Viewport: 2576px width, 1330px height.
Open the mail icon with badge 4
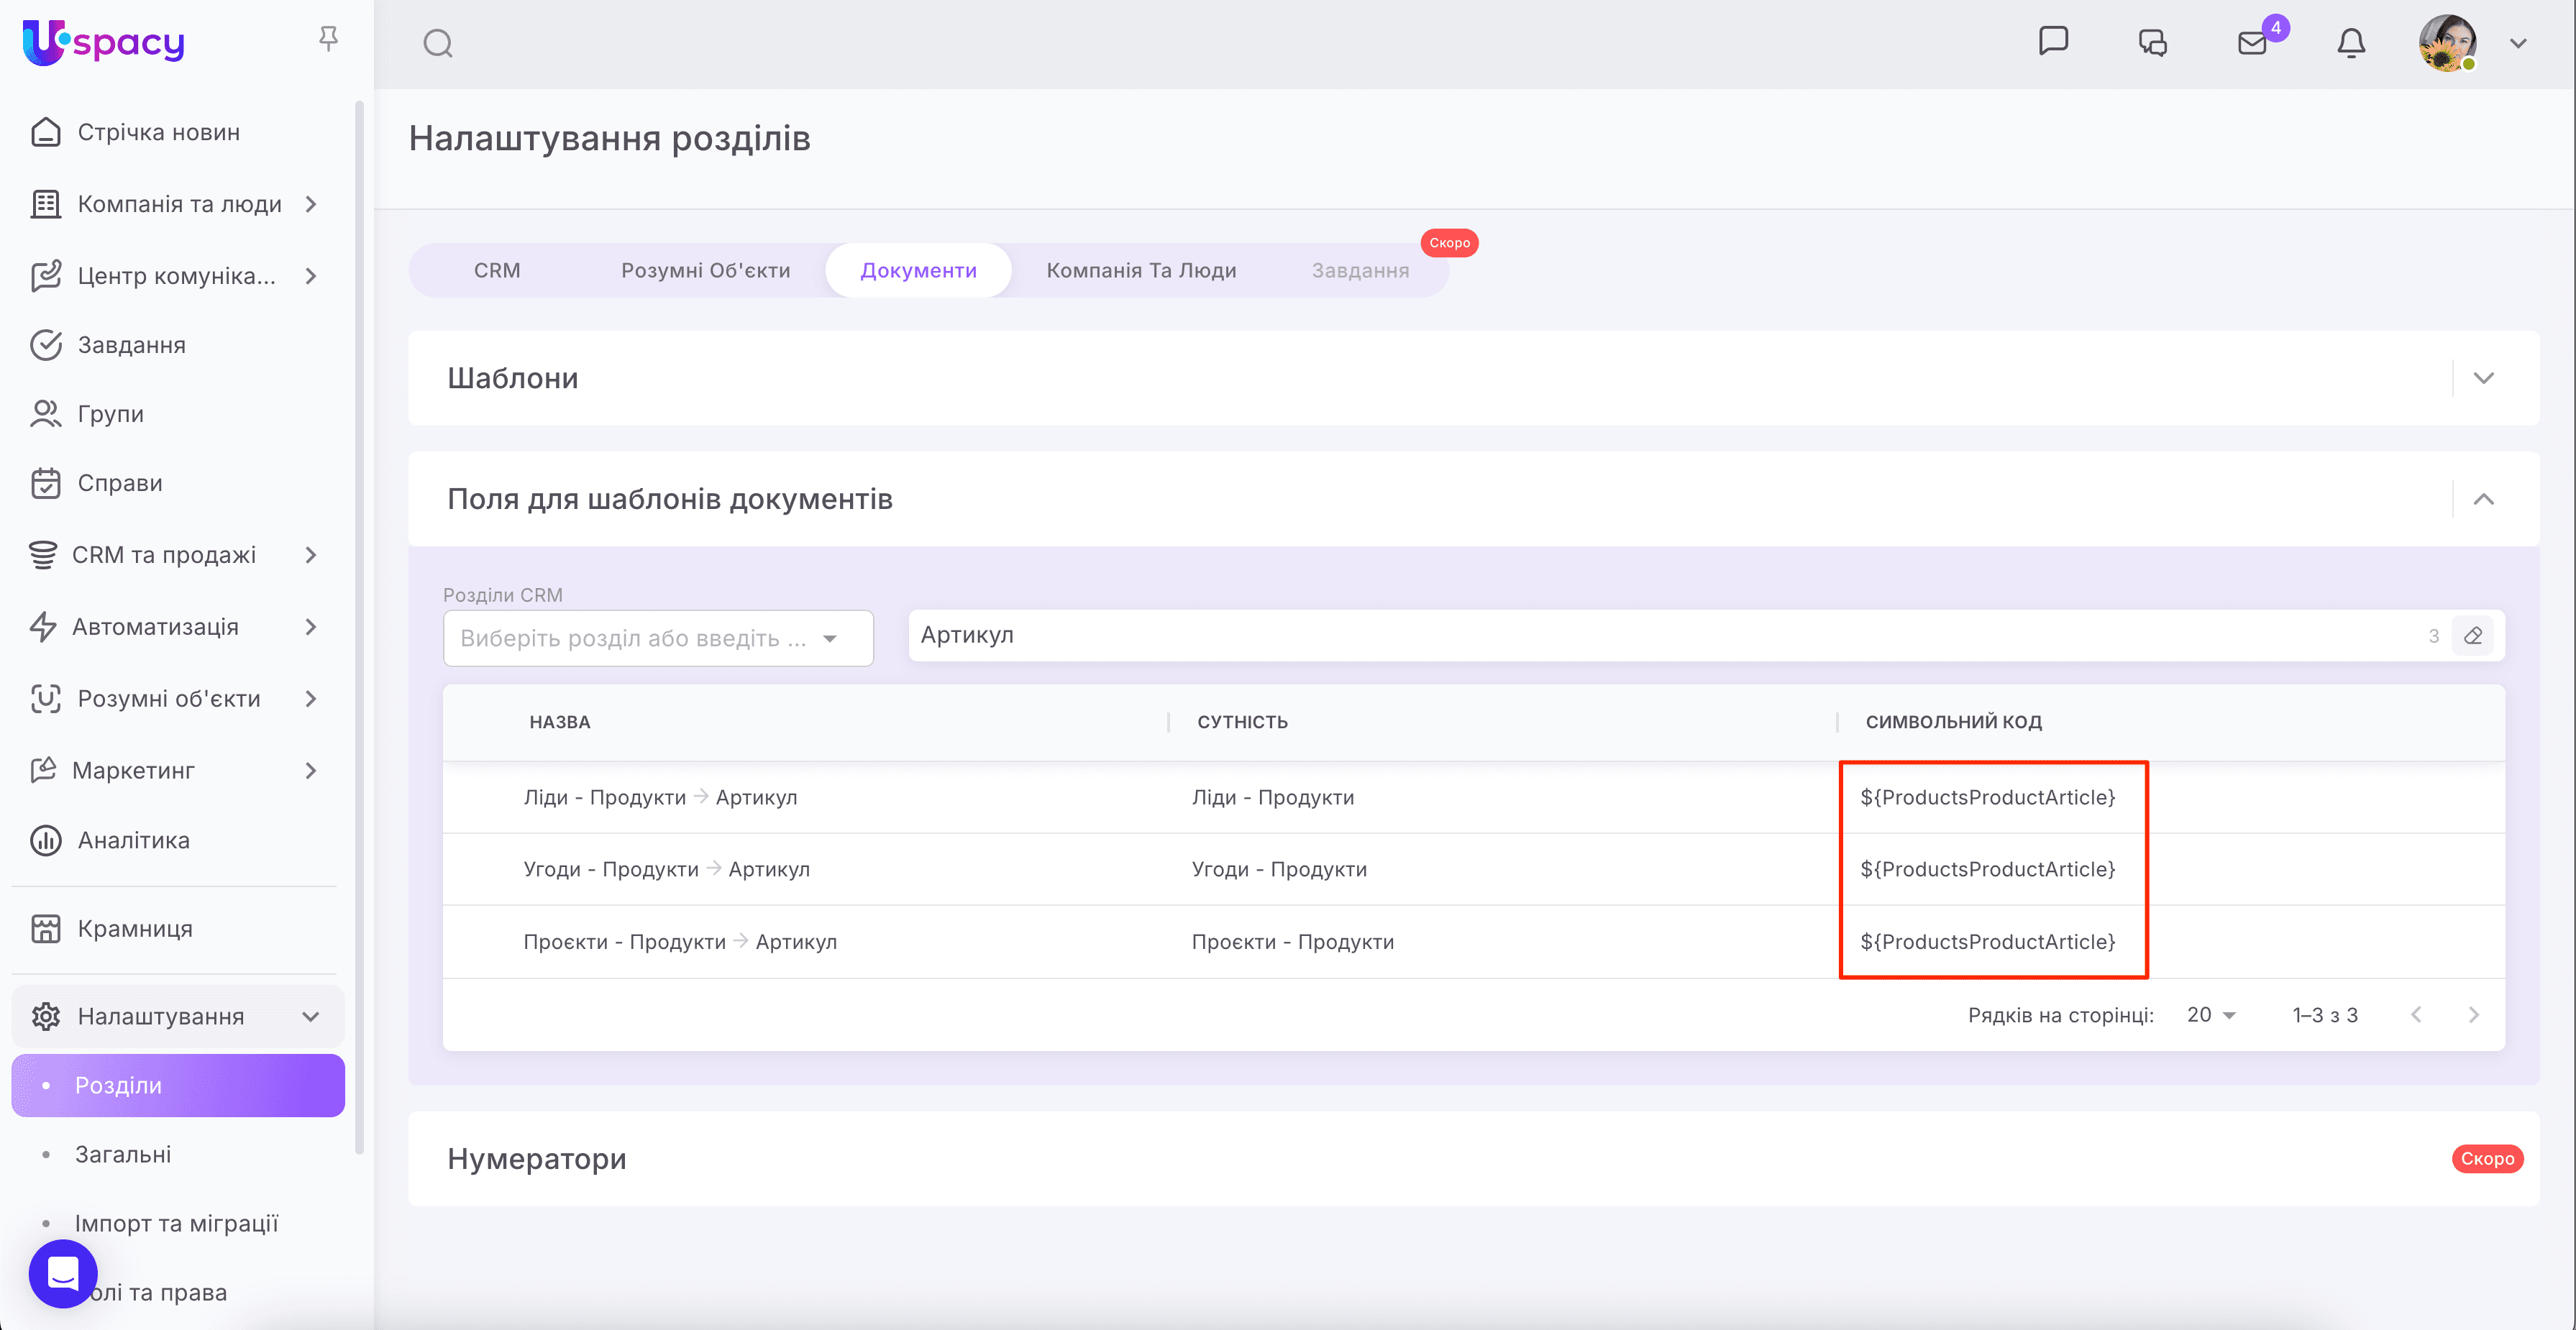[2252, 43]
